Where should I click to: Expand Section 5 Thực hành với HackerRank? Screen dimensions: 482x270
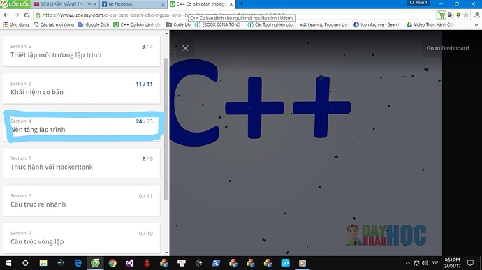click(x=82, y=163)
